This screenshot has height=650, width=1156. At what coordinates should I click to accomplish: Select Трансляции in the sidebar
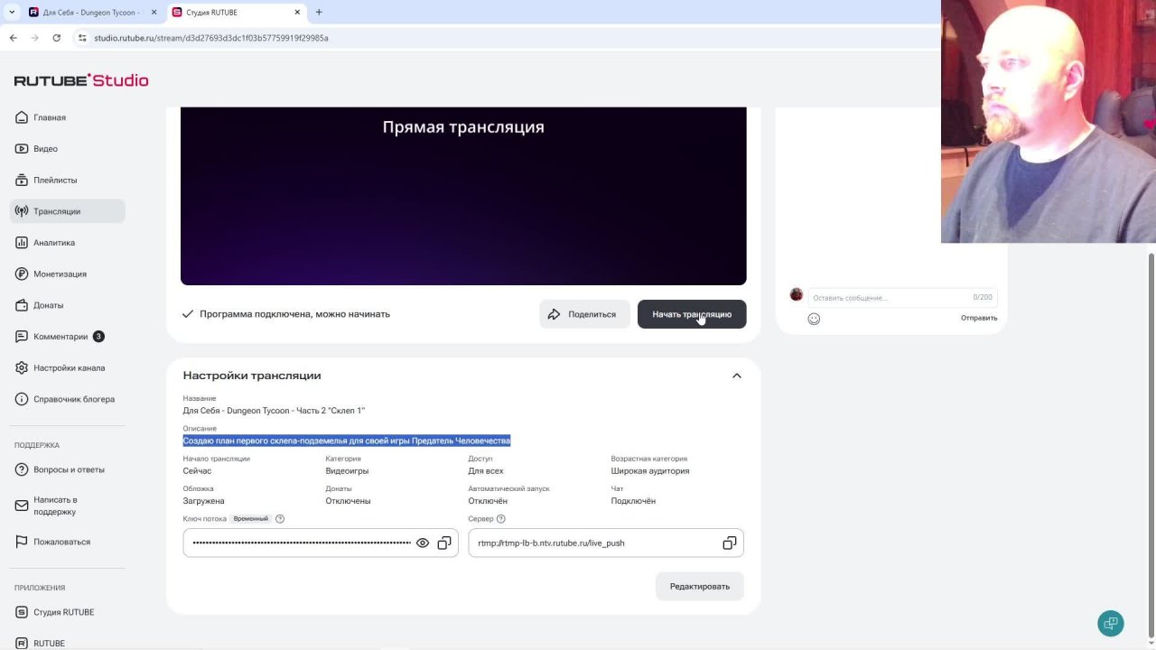68,211
